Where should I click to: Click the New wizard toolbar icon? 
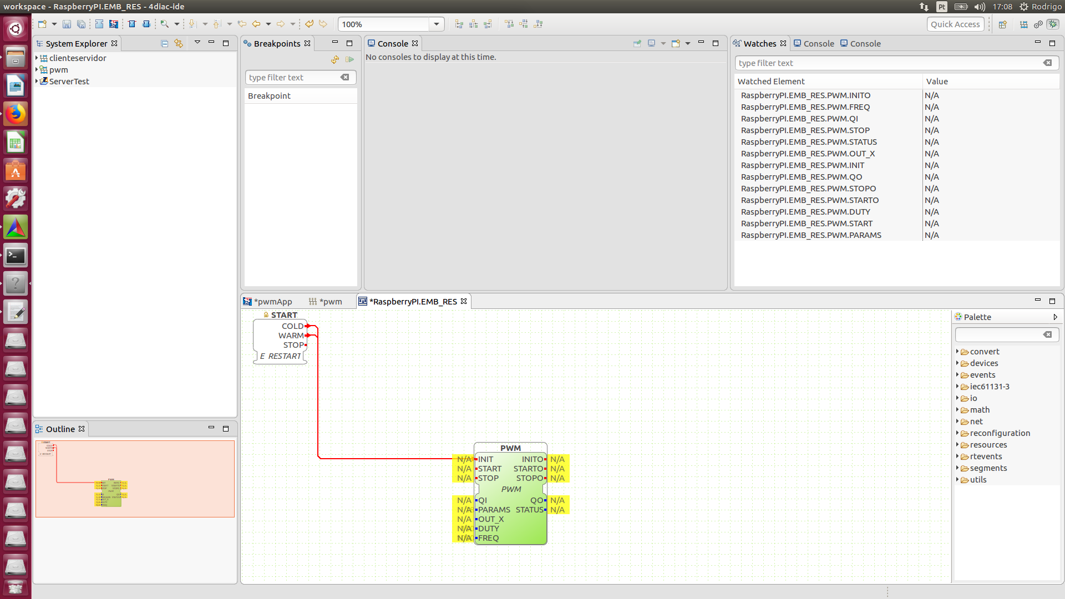pyautogui.click(x=42, y=24)
